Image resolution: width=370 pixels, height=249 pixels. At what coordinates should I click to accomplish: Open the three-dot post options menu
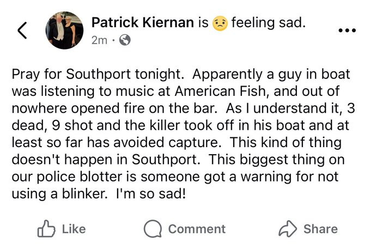coord(347,31)
